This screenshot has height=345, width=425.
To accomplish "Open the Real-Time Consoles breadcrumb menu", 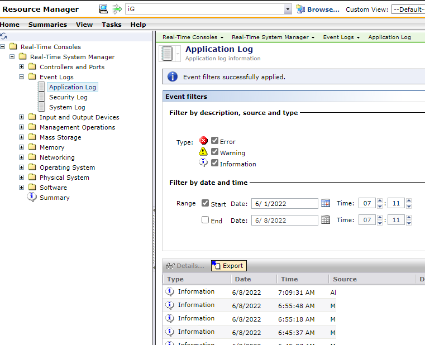I will pyautogui.click(x=193, y=37).
